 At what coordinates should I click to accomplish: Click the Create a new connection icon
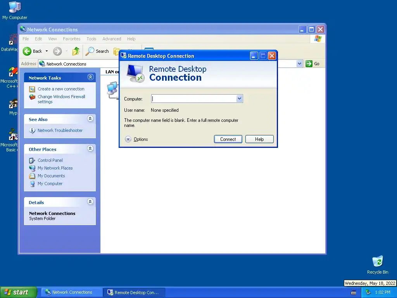(32, 89)
